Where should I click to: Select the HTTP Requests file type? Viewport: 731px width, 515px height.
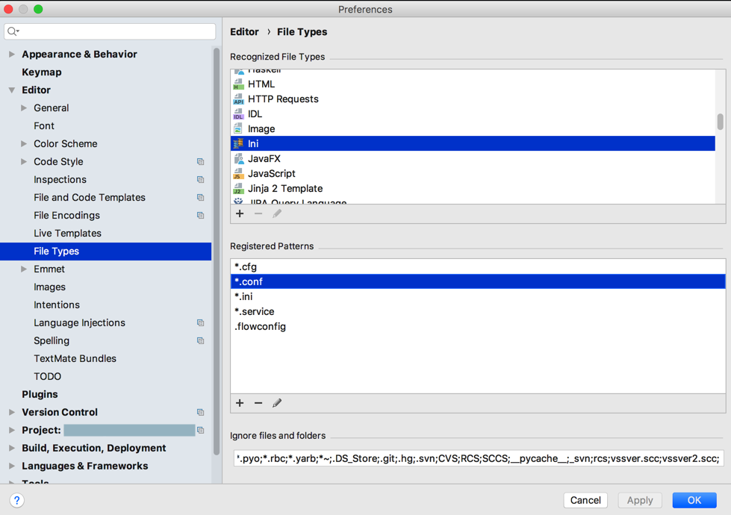tap(283, 99)
